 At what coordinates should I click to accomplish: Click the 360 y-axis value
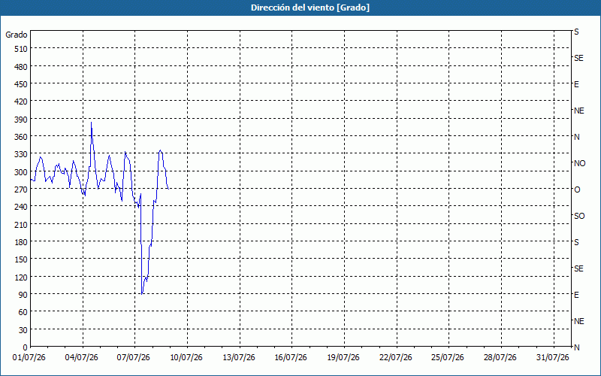point(21,137)
